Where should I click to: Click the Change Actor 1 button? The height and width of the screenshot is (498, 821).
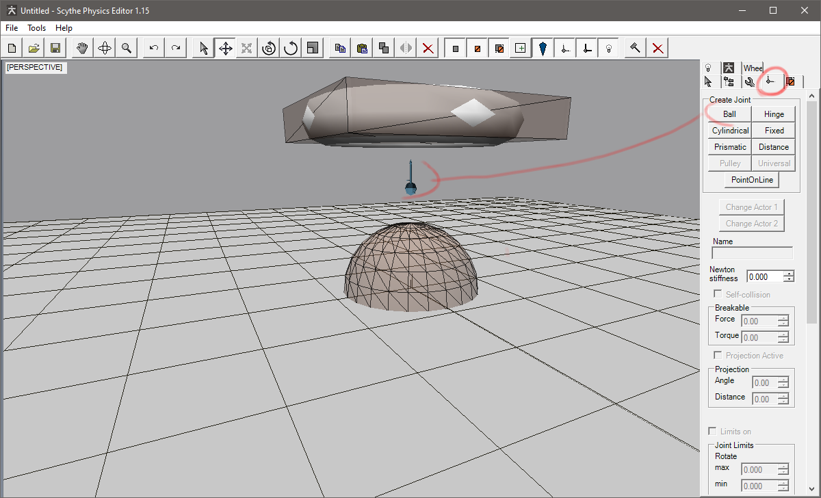751,207
